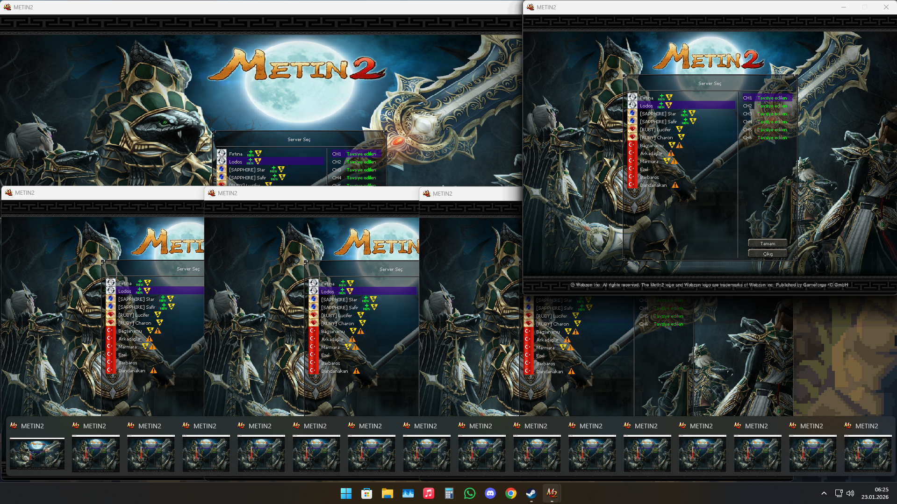The height and width of the screenshot is (504, 897).
Task: Select channel CH2 in the front METIN2 window
Action: click(x=767, y=106)
